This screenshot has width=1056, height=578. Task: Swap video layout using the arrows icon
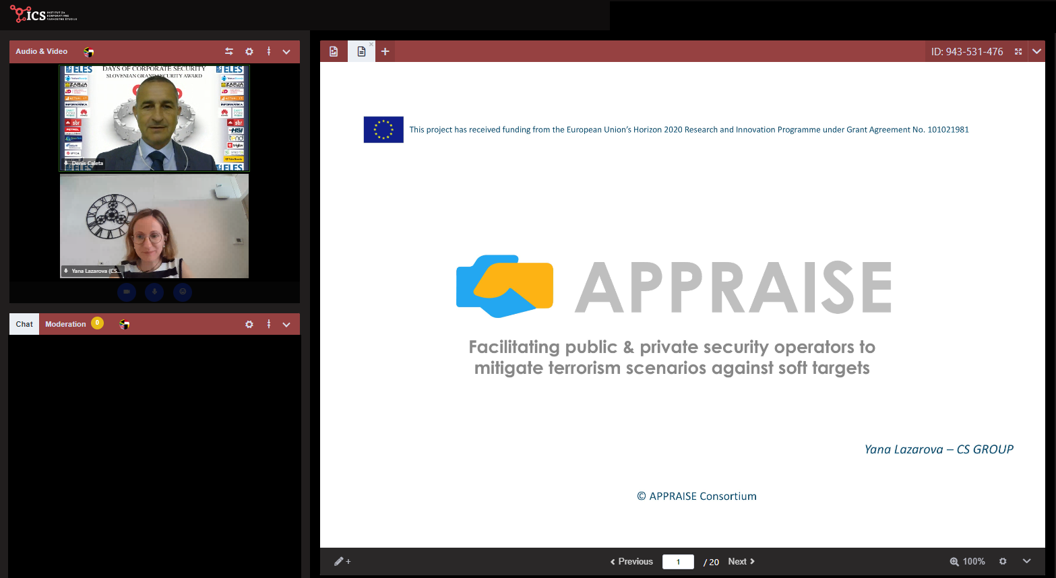[x=229, y=51]
